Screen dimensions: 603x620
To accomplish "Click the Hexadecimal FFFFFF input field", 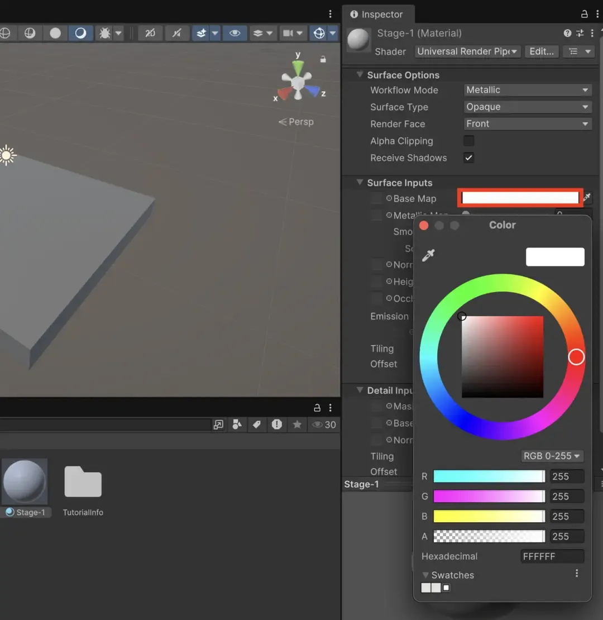I will (552, 556).
